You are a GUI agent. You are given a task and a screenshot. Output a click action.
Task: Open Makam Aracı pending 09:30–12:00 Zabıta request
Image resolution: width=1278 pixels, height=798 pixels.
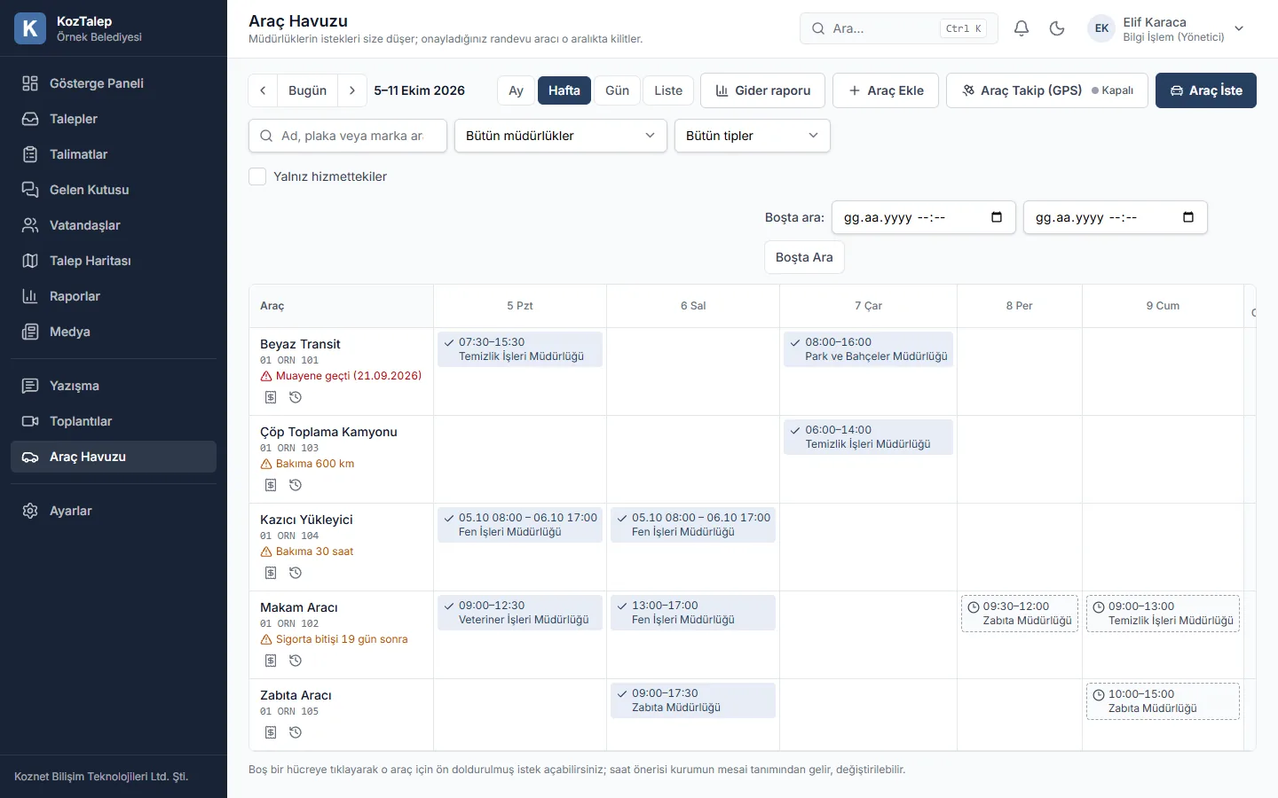(x=1020, y=614)
